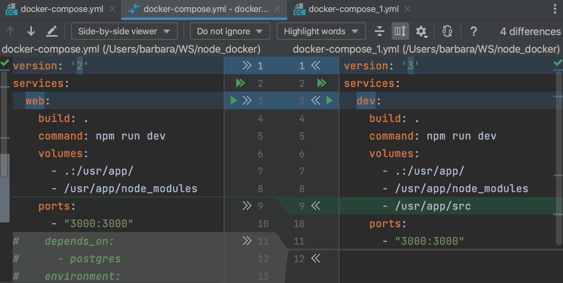Click the collapse unchanged fragments icon
Image resolution: width=563 pixels, height=283 pixels.
coord(380,31)
